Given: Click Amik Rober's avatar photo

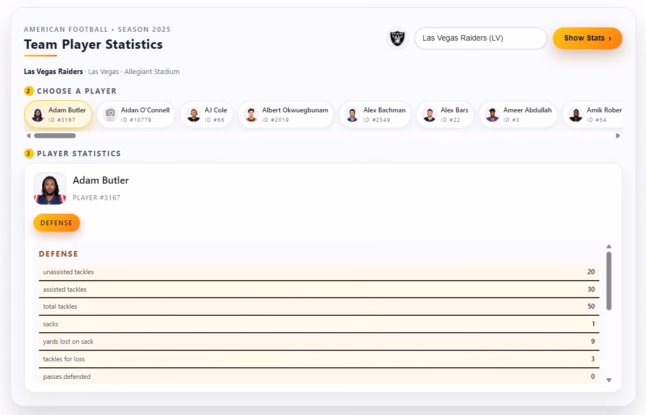Looking at the screenshot, I should point(576,115).
